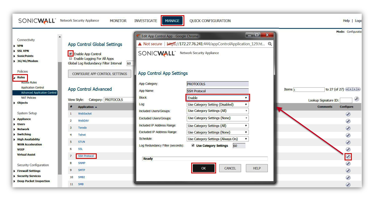The height and width of the screenshot is (198, 373).
Task: Switch to the MONITOR tab
Action: click(x=118, y=21)
